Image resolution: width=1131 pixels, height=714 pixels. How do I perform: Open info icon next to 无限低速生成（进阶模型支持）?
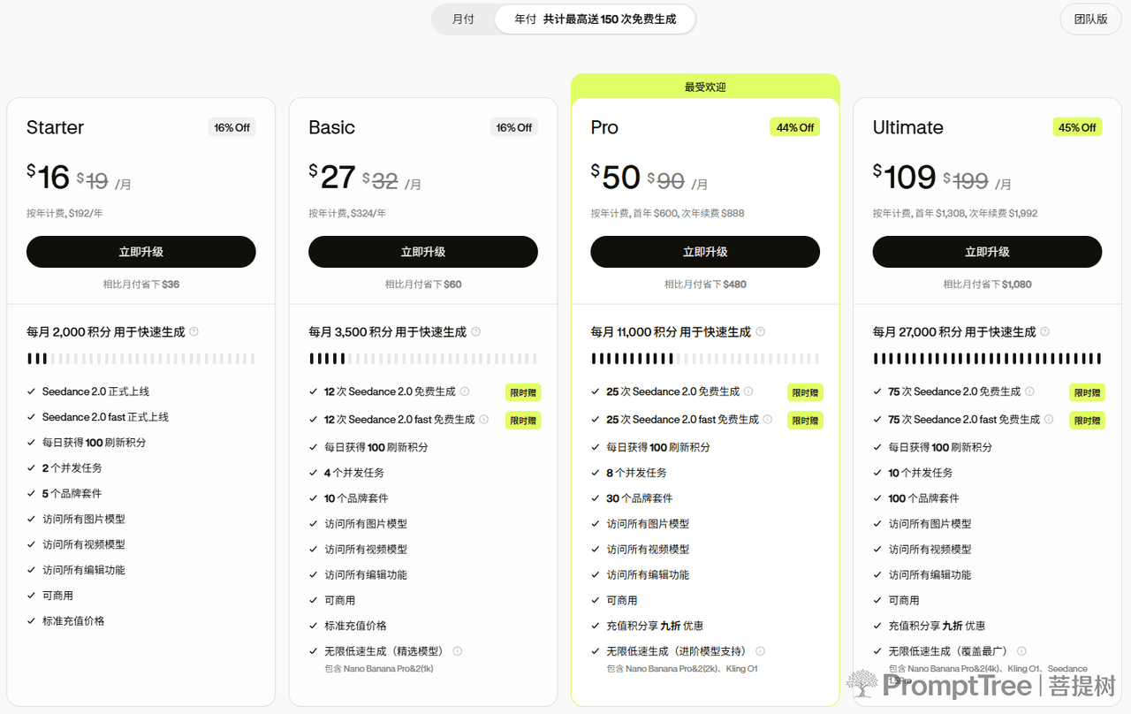pyautogui.click(x=761, y=651)
